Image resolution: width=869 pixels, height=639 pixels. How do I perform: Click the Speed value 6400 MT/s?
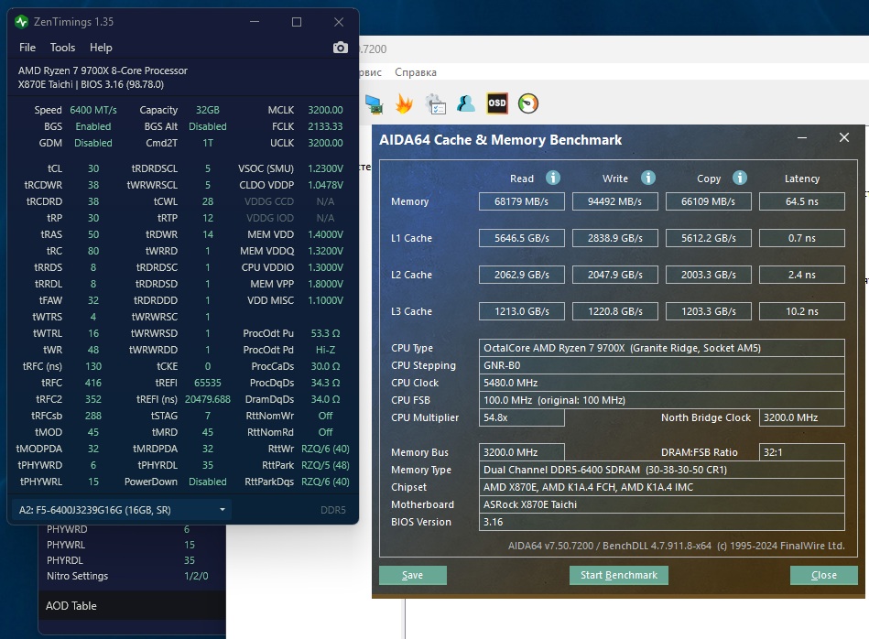[93, 110]
